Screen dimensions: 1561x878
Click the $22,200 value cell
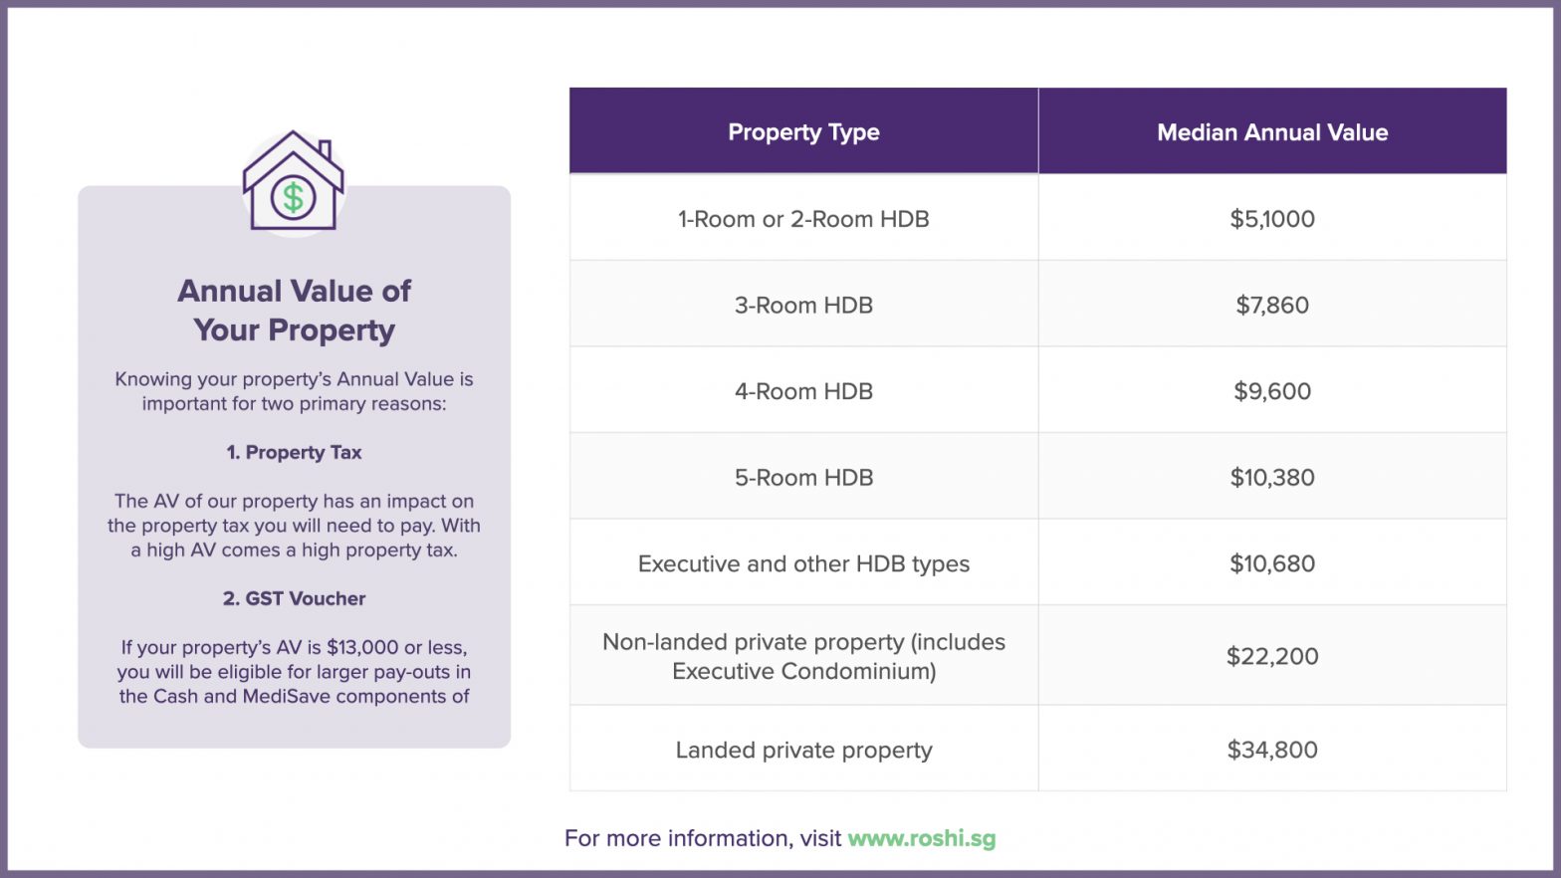tap(1271, 656)
